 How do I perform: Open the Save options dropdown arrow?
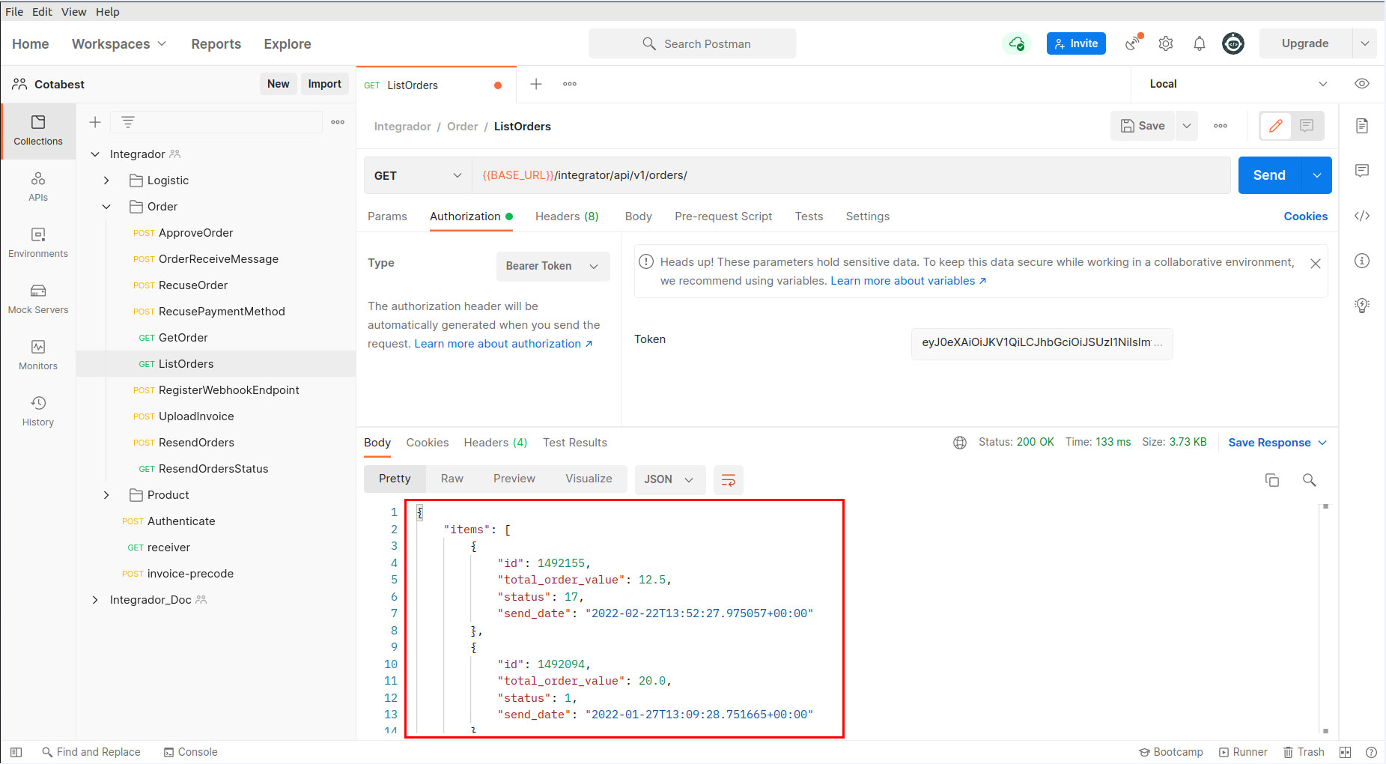click(1186, 126)
